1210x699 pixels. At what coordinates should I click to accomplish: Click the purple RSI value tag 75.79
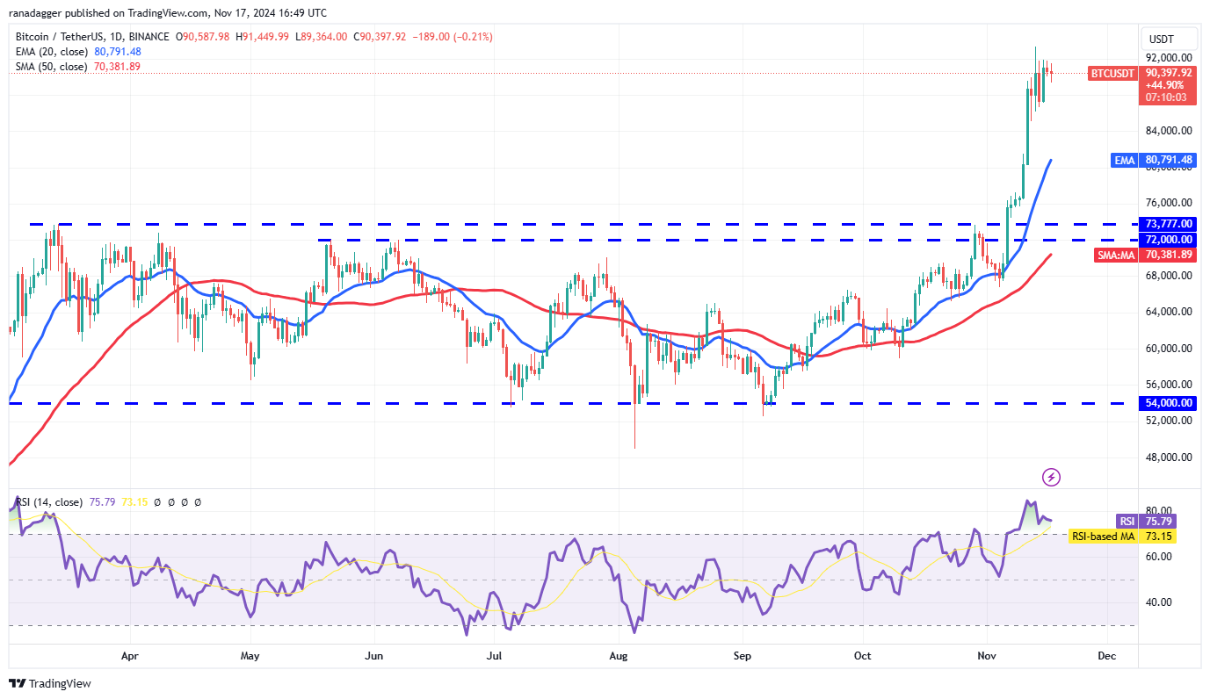click(1159, 521)
